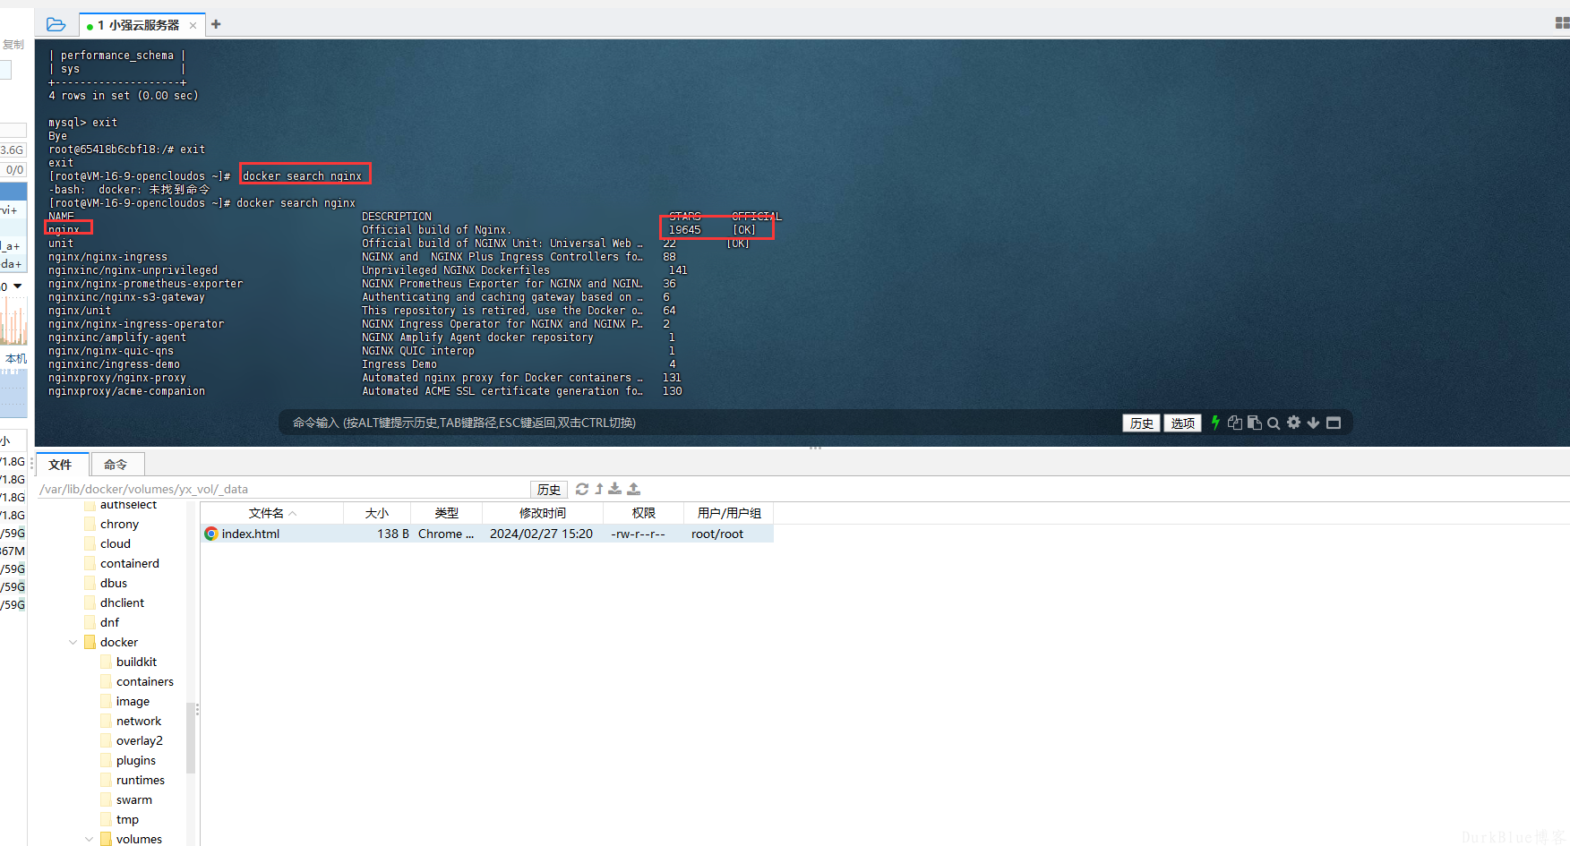Open the grid layout icon at top right

1562,23
